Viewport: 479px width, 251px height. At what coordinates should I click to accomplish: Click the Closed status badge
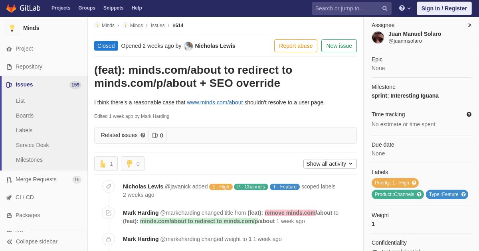pyautogui.click(x=106, y=46)
